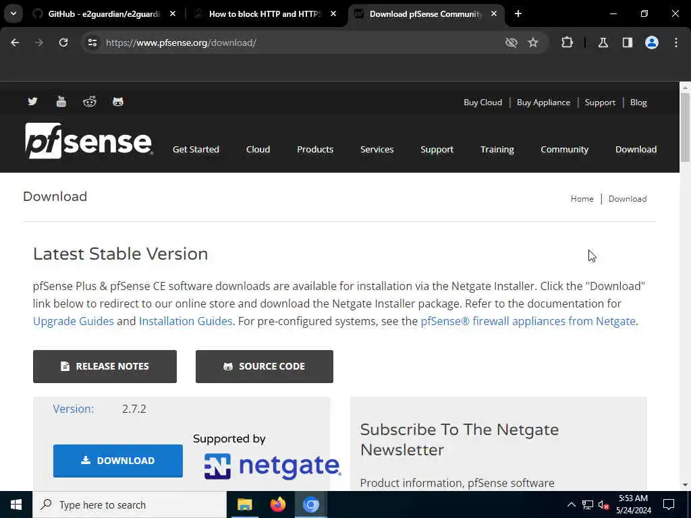The height and width of the screenshot is (518, 691).
Task: Open the Training menu item
Action: click(x=497, y=149)
